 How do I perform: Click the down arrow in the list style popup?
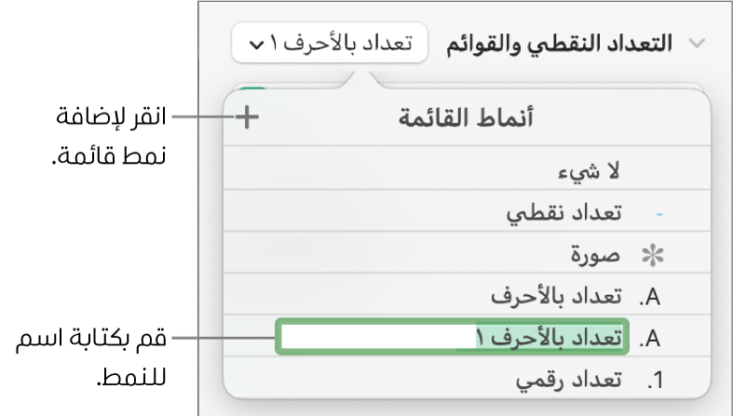[257, 45]
